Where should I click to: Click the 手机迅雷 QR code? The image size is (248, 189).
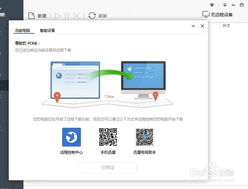[x=108, y=137]
